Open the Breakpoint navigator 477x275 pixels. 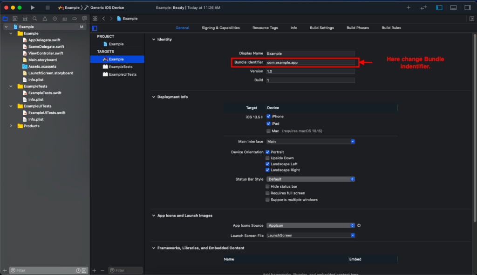pos(75,19)
